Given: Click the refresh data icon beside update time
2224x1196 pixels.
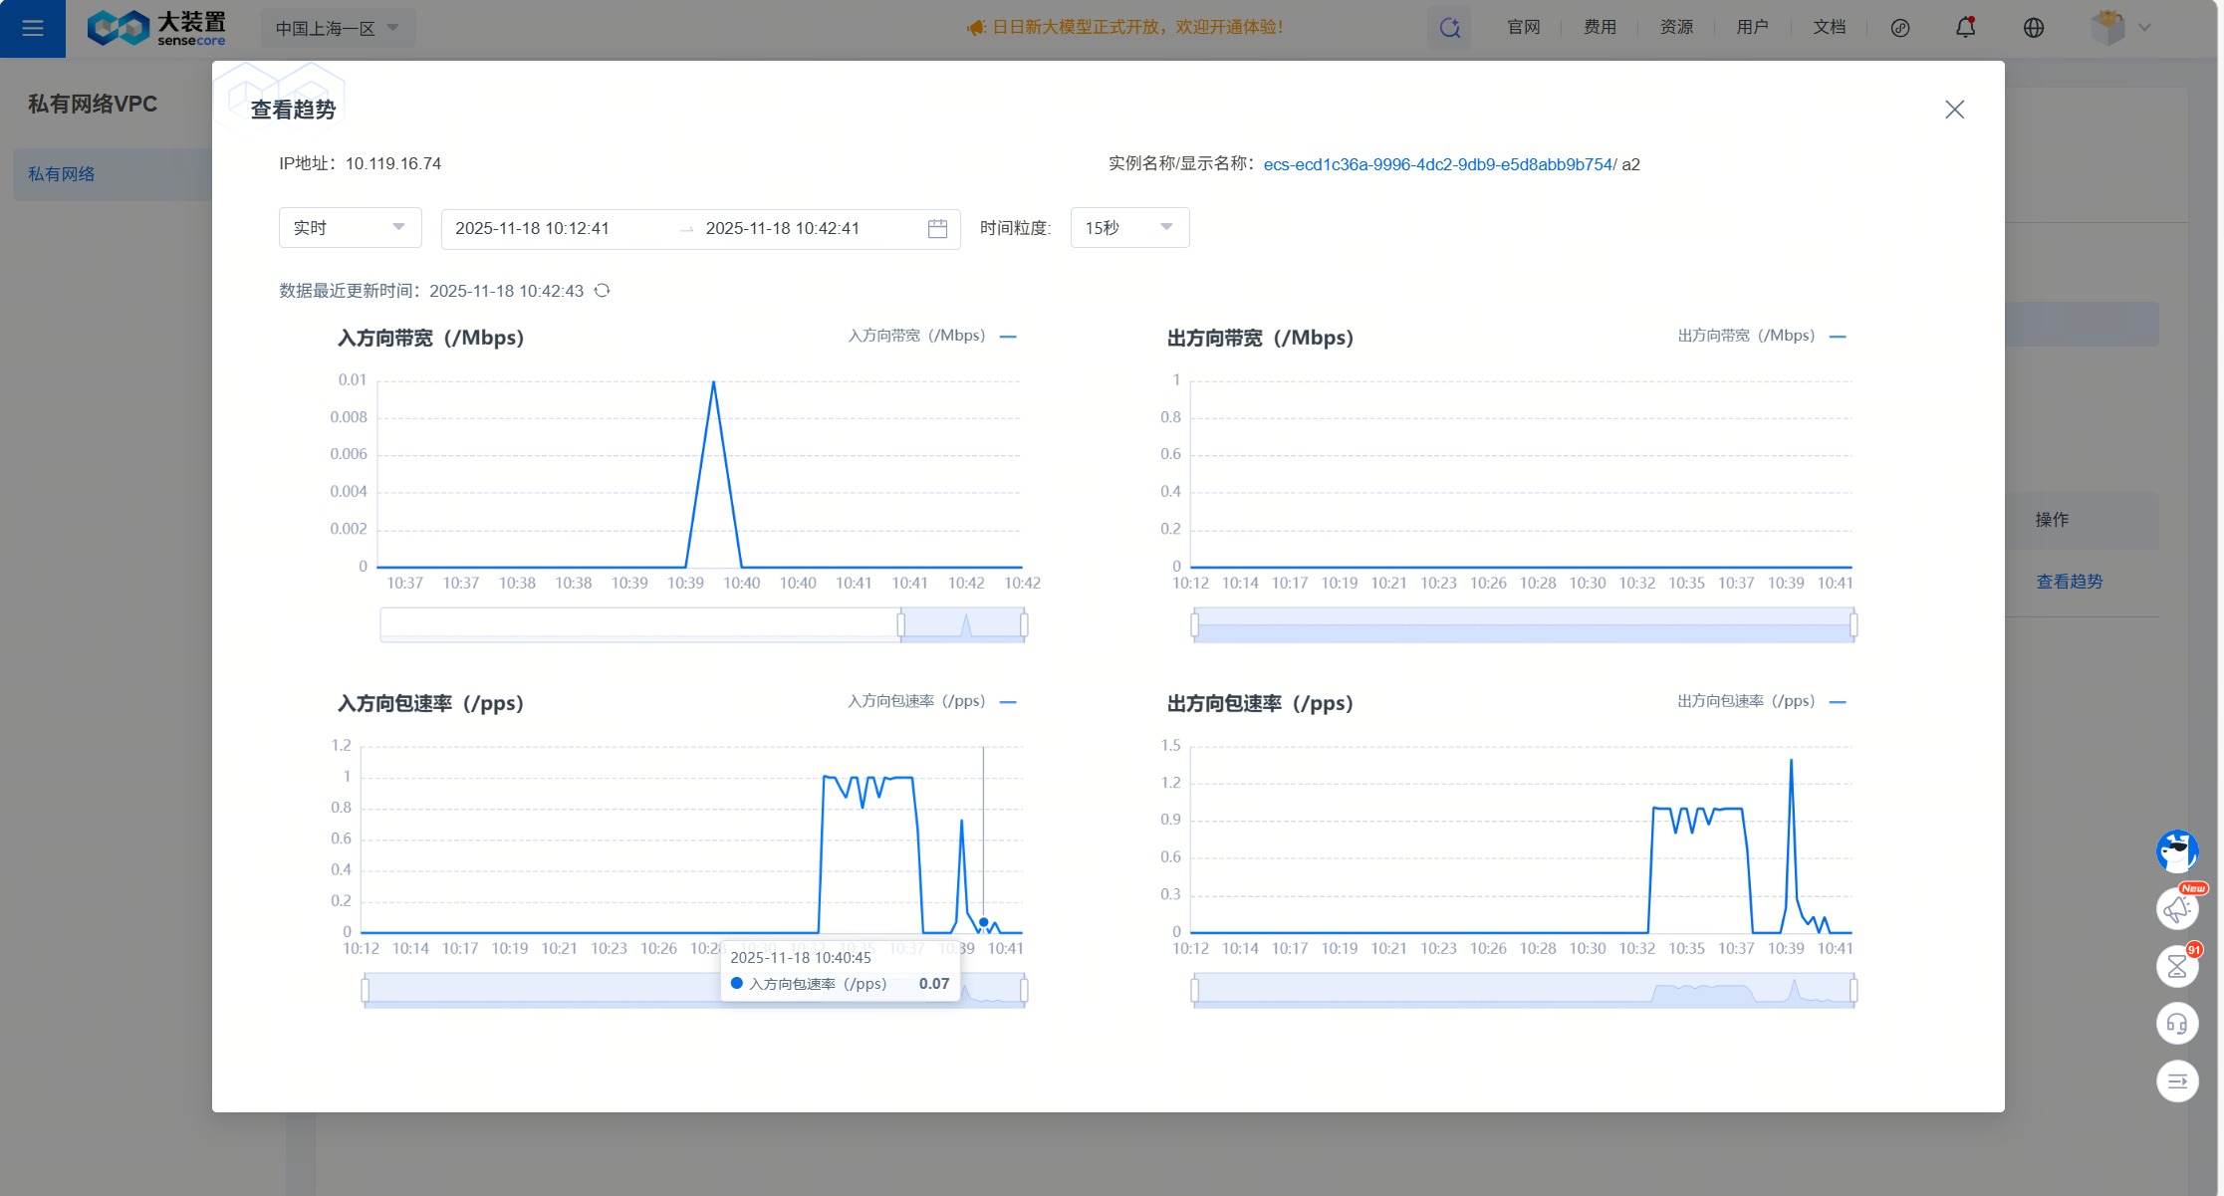Looking at the screenshot, I should point(602,291).
